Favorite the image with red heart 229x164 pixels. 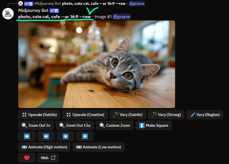(27, 158)
